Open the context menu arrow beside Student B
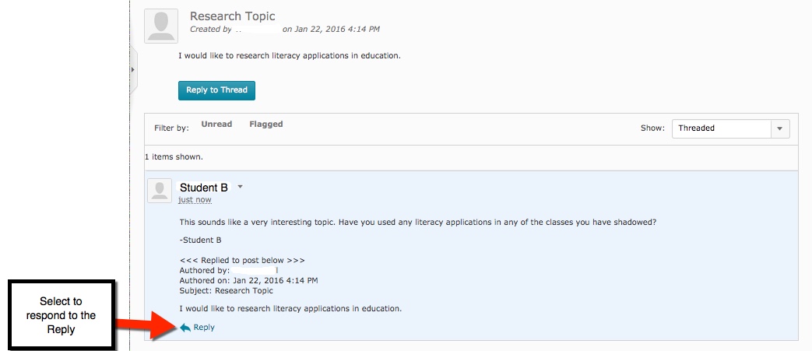 click(x=241, y=187)
